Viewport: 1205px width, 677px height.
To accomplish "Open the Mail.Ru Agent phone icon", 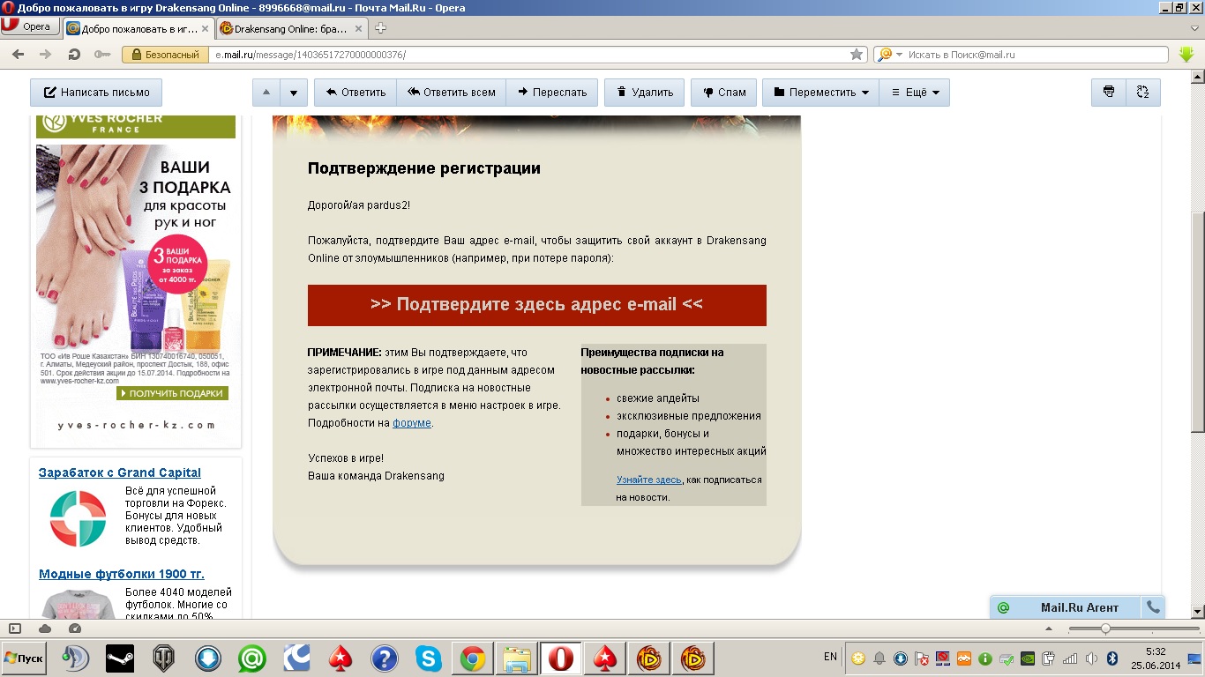I will point(1153,607).
